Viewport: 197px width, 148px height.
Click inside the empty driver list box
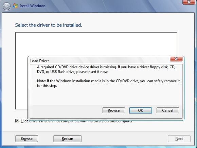coord(96,44)
